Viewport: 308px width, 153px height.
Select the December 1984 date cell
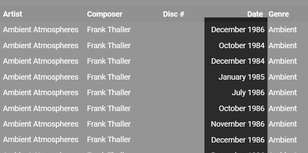click(x=238, y=61)
